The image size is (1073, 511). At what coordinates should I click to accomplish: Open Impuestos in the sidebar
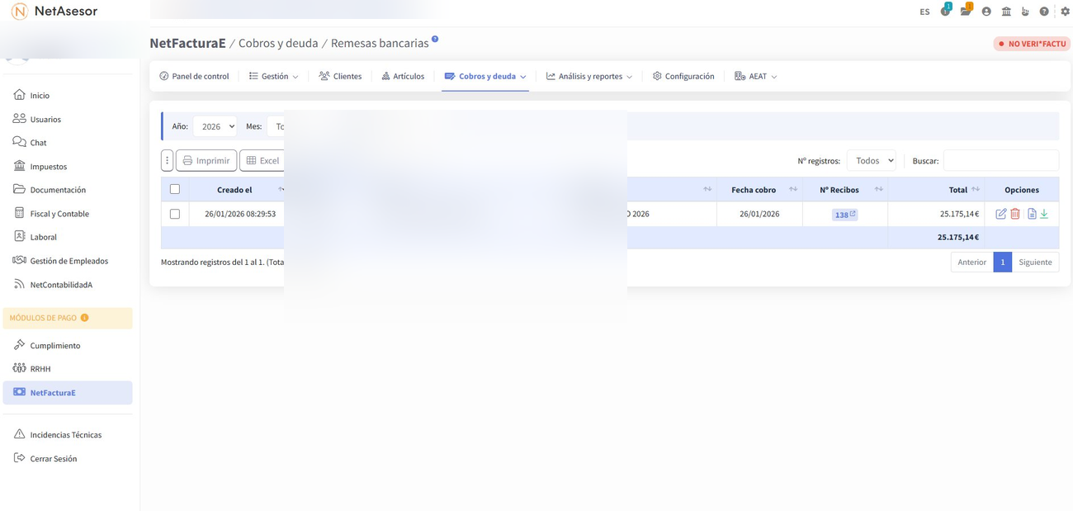pyautogui.click(x=48, y=166)
